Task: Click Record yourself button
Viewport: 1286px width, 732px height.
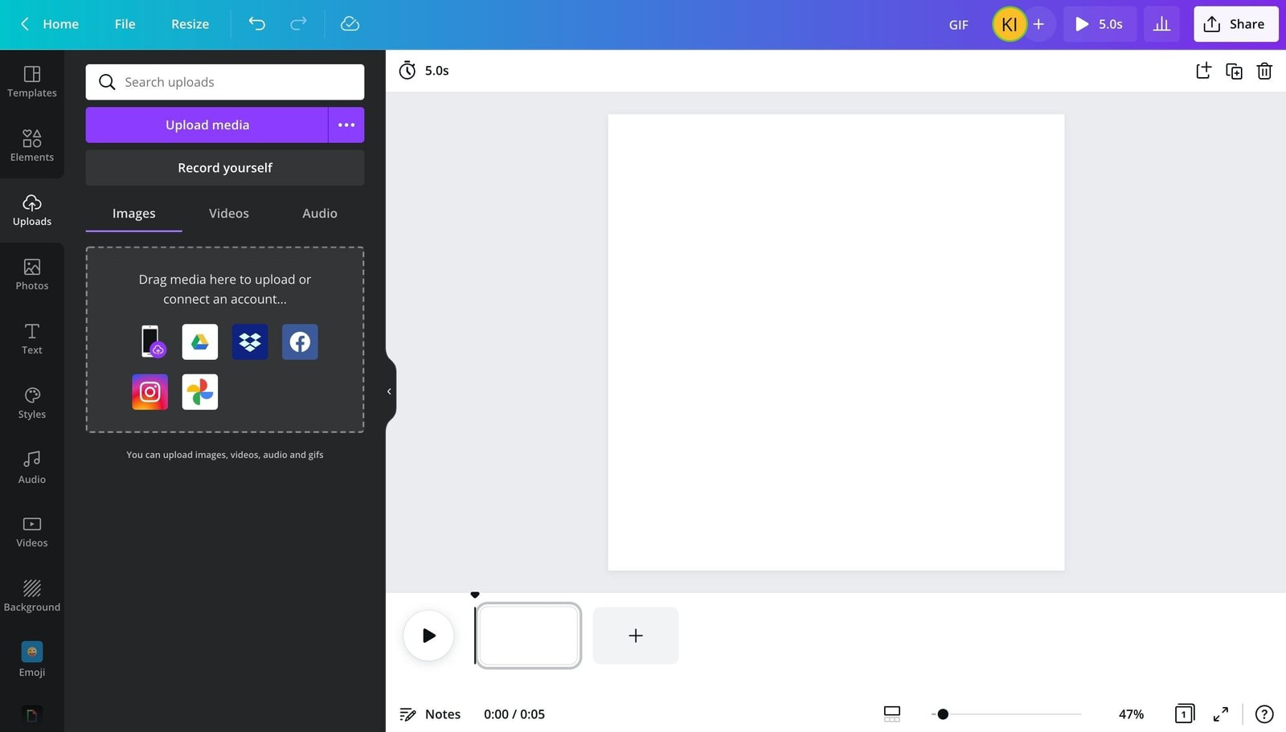Action: pos(225,168)
